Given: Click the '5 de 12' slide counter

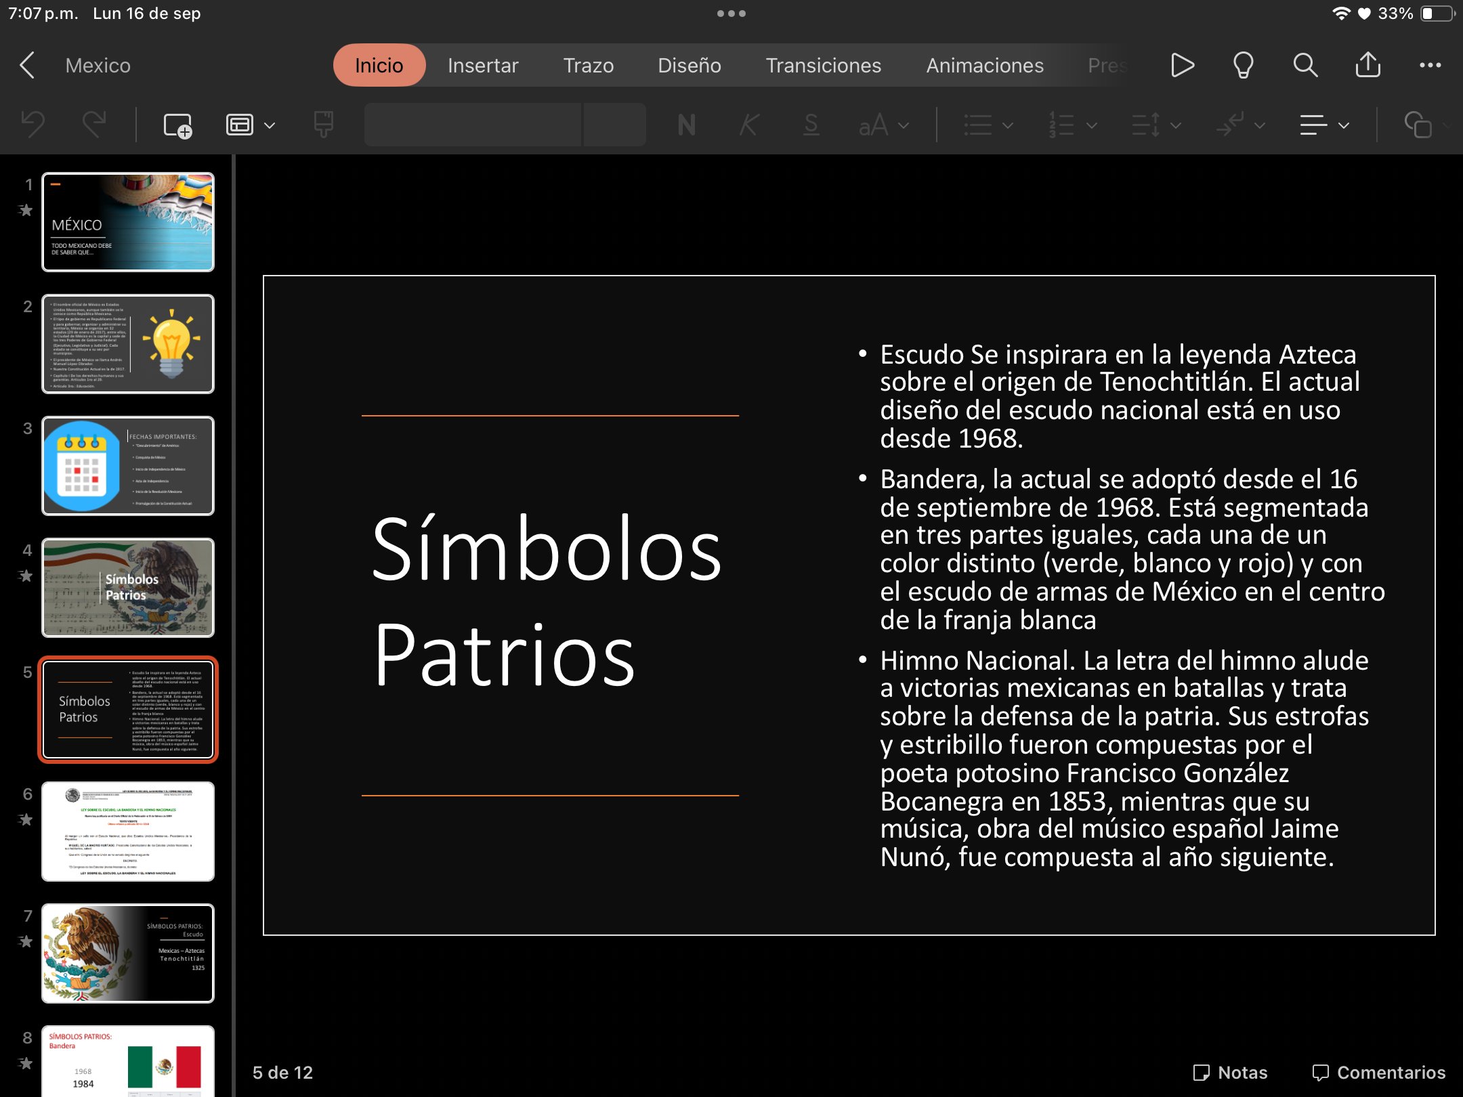Looking at the screenshot, I should 282,1073.
